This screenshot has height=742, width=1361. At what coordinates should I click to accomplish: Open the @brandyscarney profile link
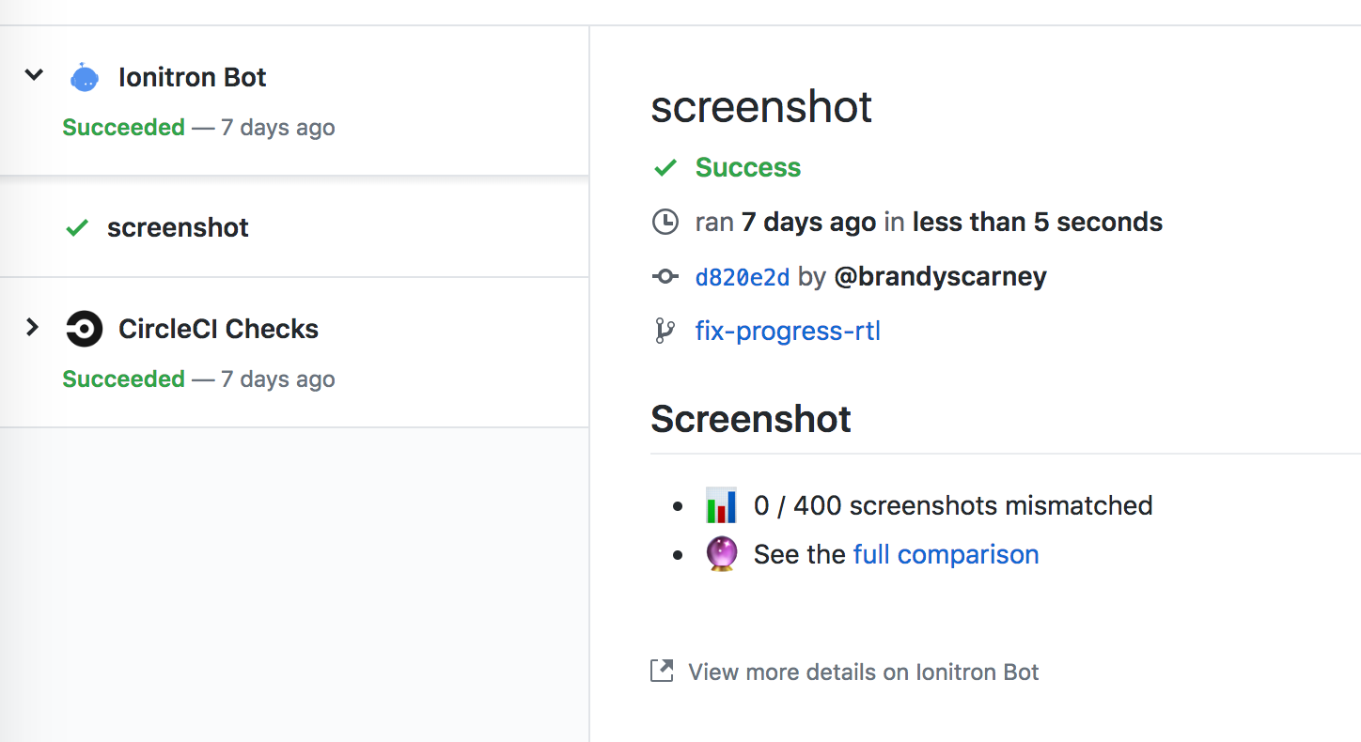pos(940,276)
